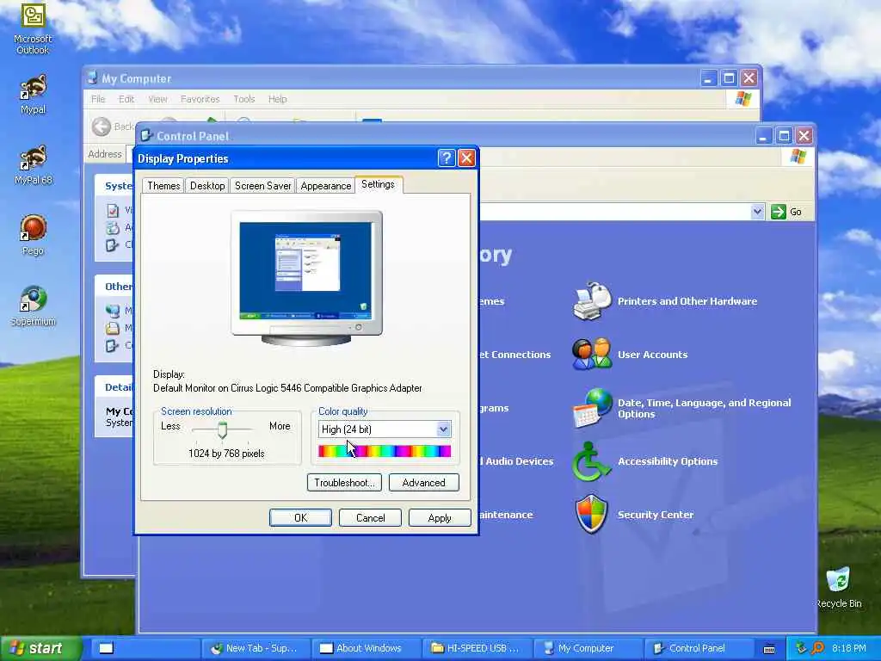The width and height of the screenshot is (881, 661).
Task: Click the Back arrow in My Computer
Action: [102, 127]
